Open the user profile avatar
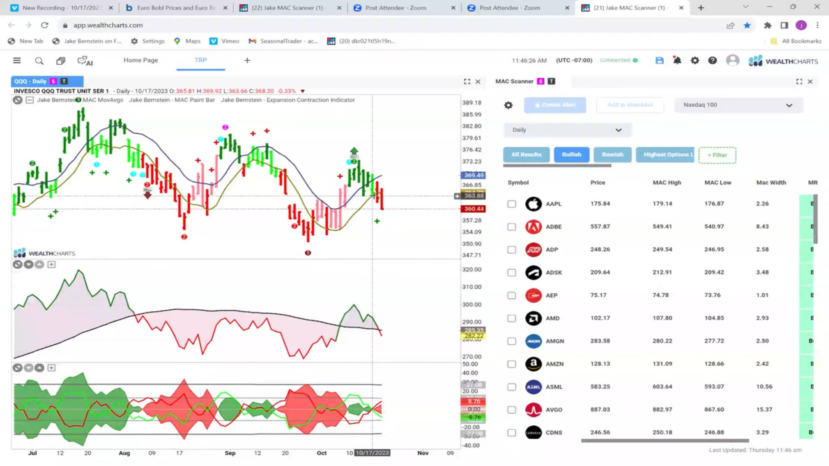 [733, 60]
